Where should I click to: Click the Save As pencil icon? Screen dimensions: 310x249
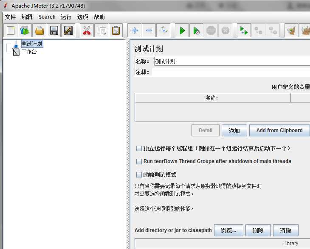(68, 30)
